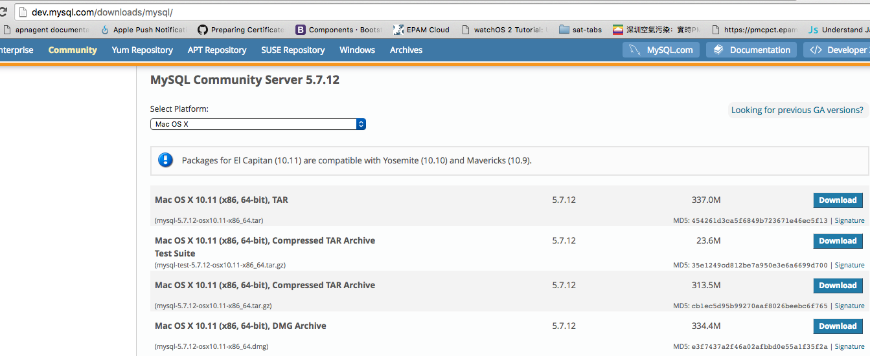Image resolution: width=870 pixels, height=356 pixels.
Task: Click filename mysql-5.7.12-osx10.11-x86_64.tar.gz
Action: coord(213,306)
